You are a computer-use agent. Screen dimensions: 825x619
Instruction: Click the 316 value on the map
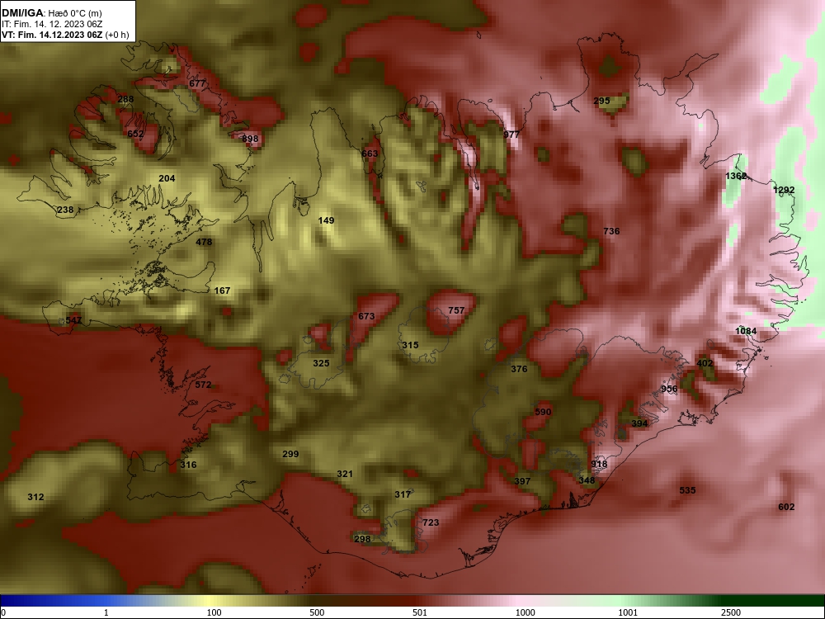[x=188, y=465]
